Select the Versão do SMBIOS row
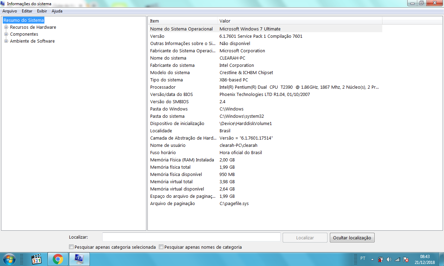444x266 pixels. coord(265,101)
